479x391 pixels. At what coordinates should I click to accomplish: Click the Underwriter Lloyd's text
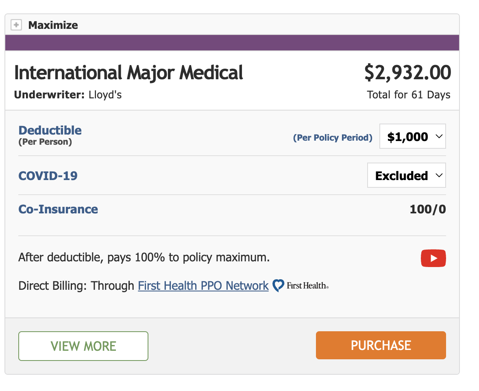68,95
